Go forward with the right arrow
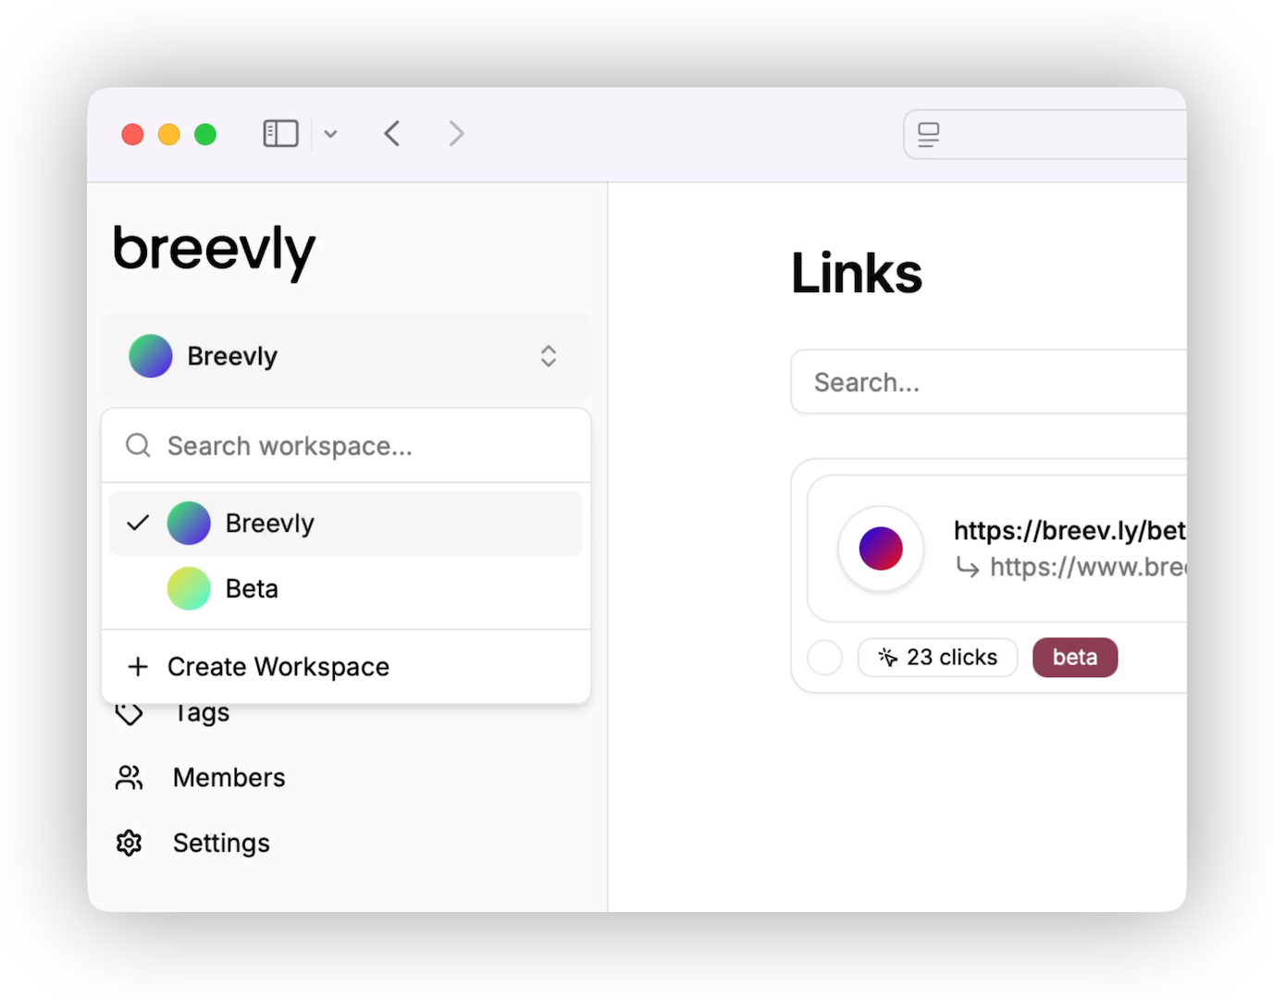 (x=456, y=134)
